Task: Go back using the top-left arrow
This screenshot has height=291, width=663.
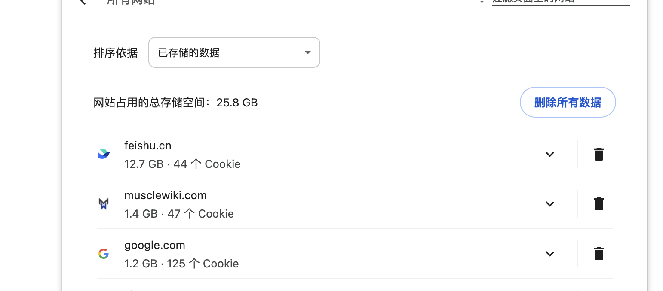Action: (83, 1)
